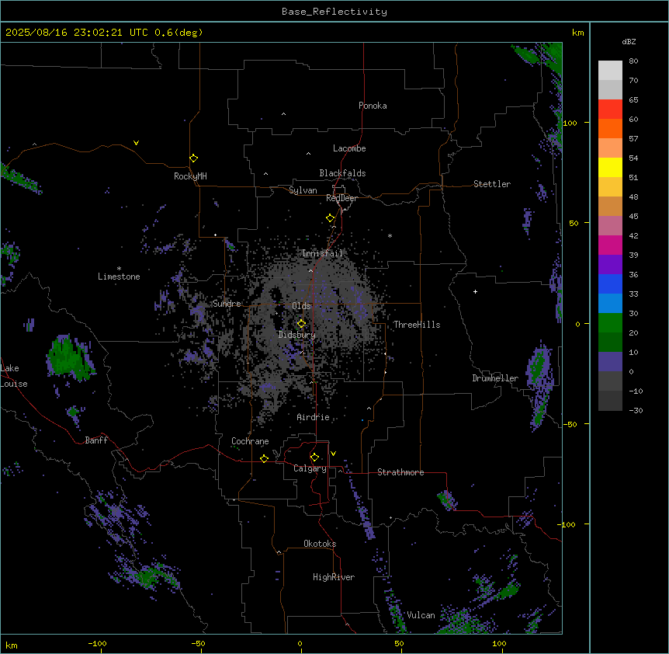Screen dimensions: 669x654
Task: Click the Lacombe town label
Action: coord(349,148)
